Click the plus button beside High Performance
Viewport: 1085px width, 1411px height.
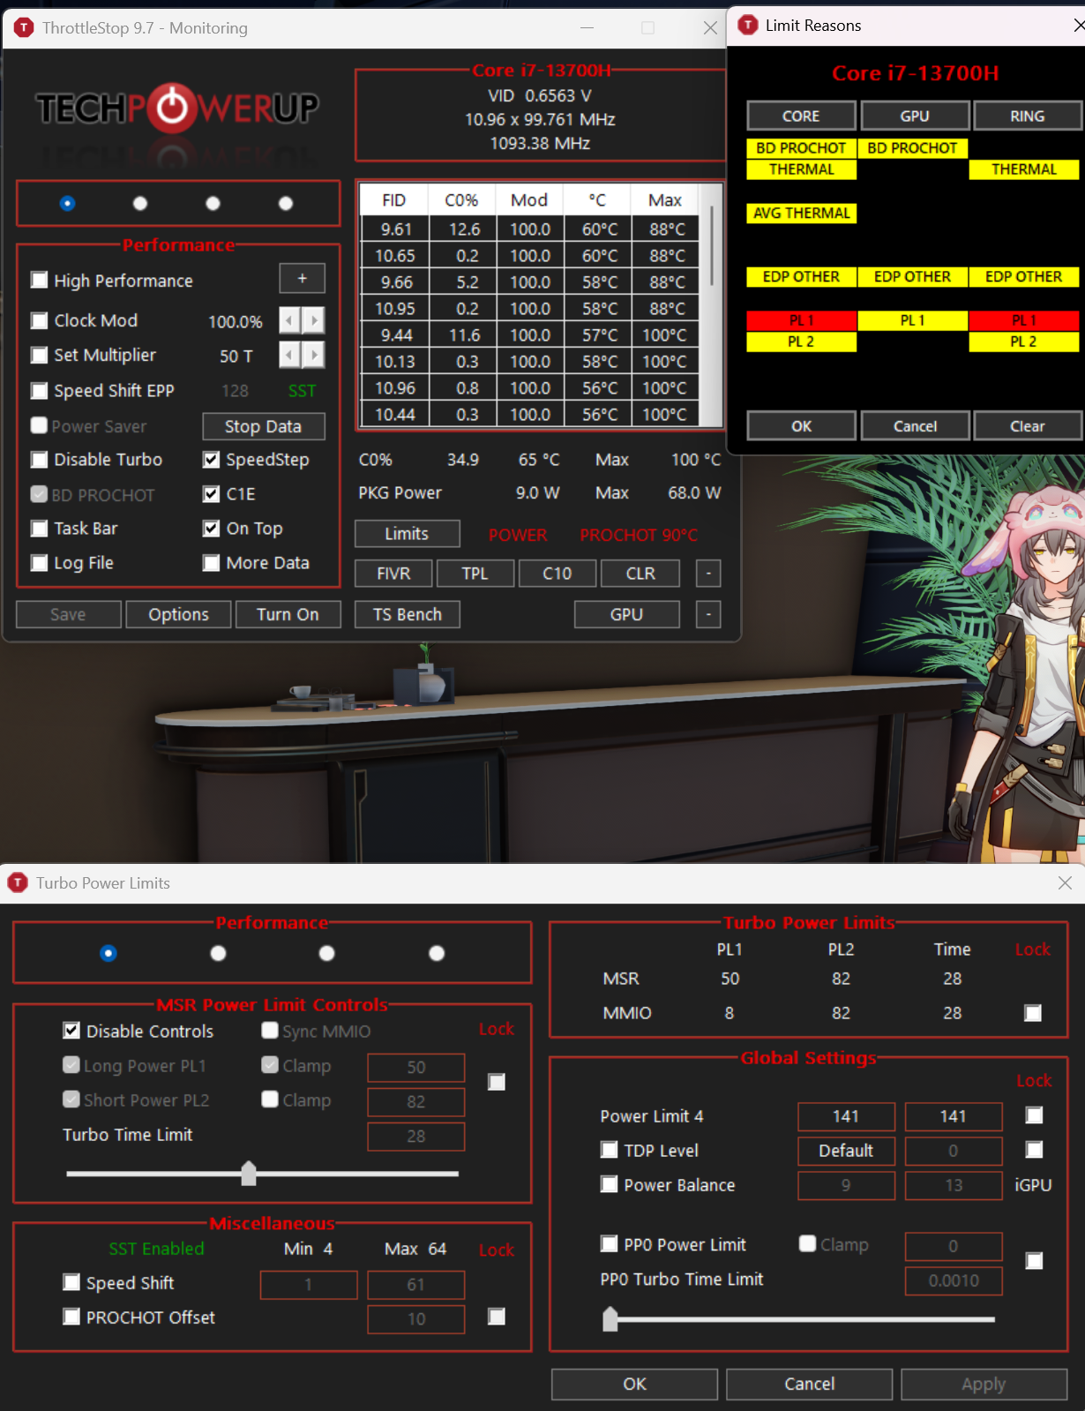[303, 278]
